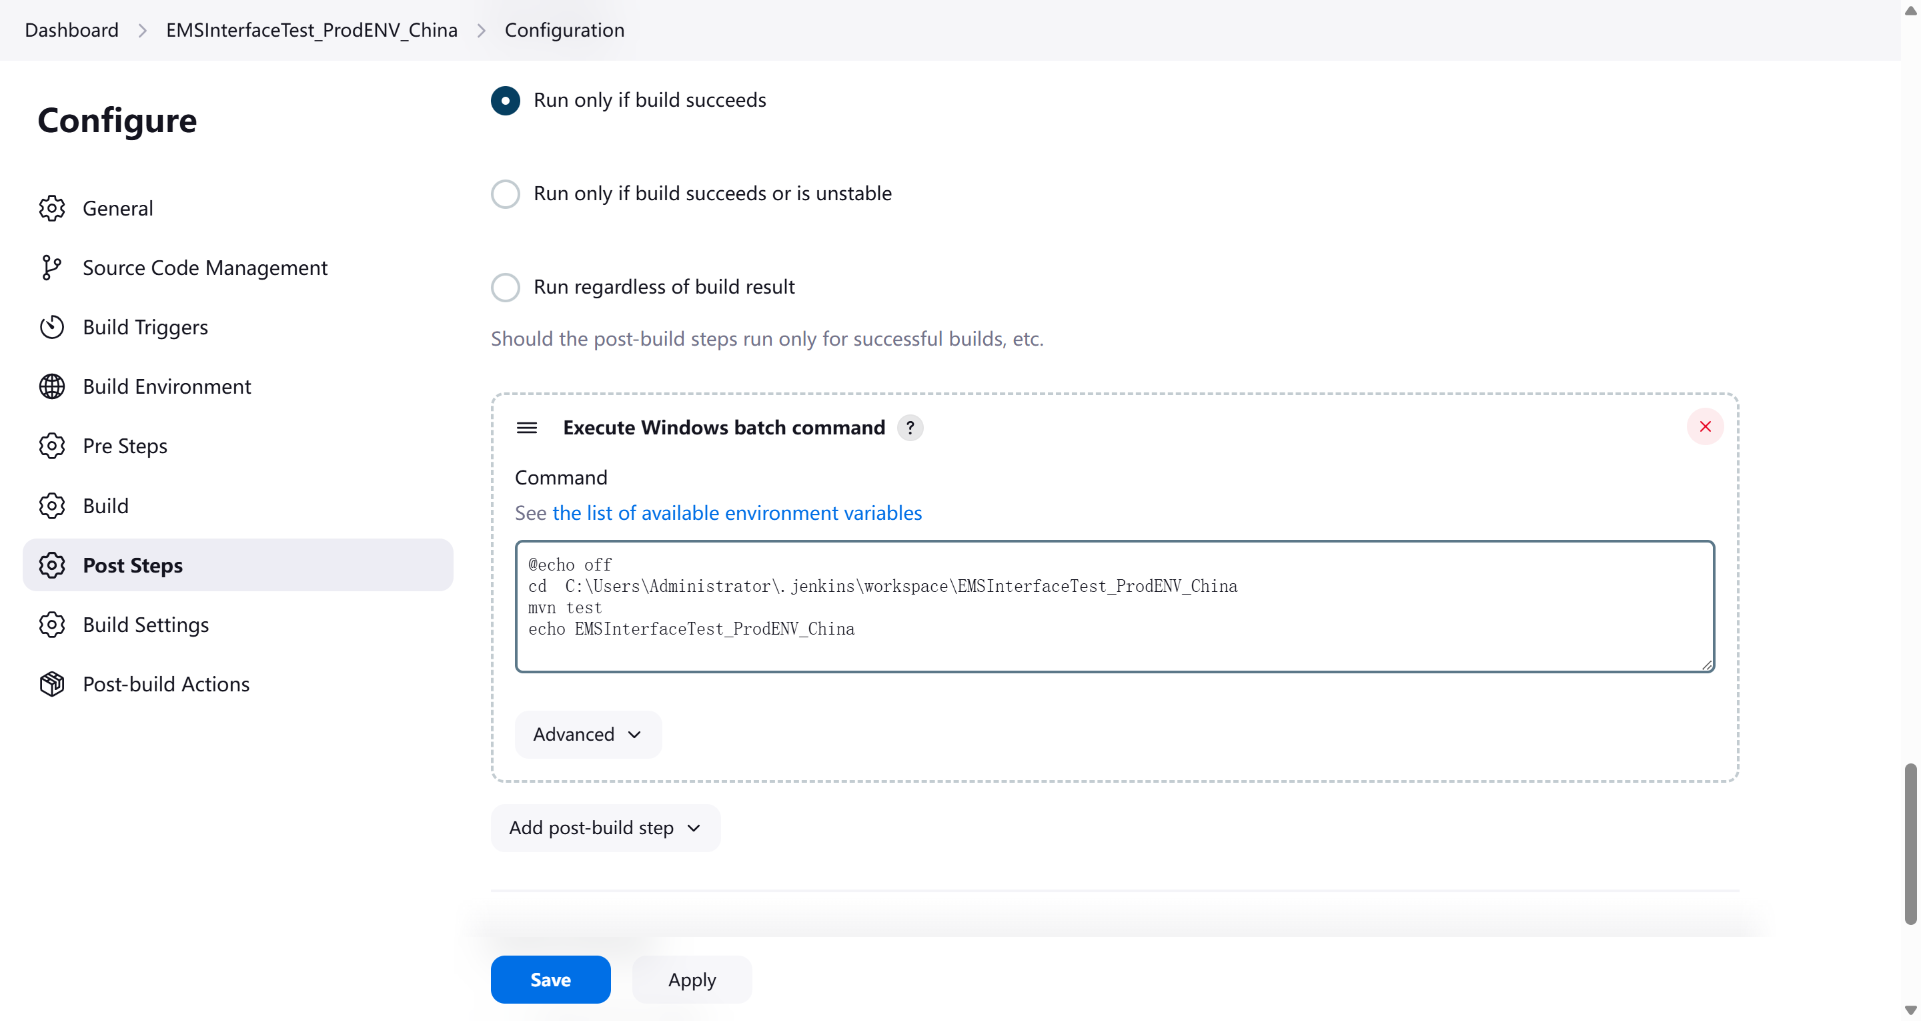Click the Source Code Management branch icon
Screen dimensions: 1921x1021
50,267
